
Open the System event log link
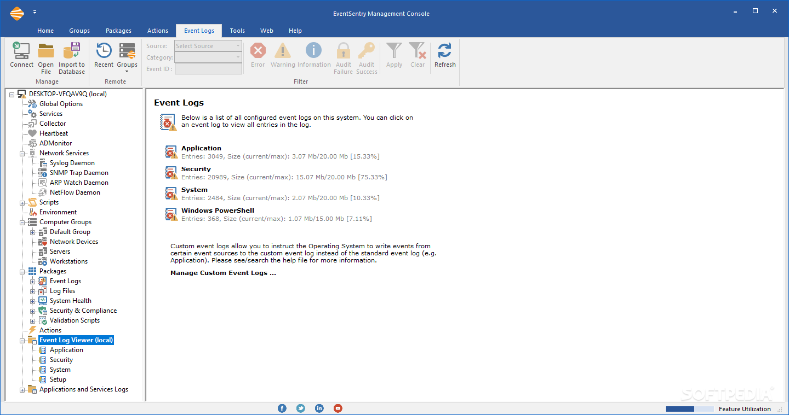pos(195,190)
